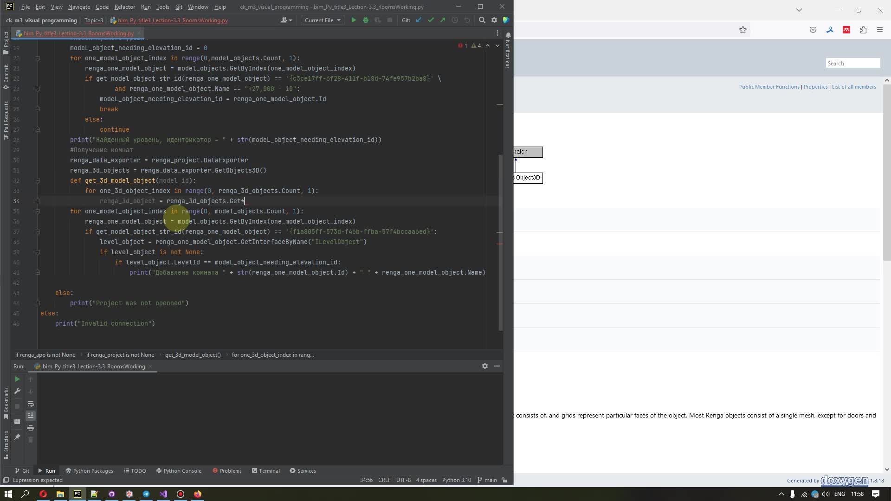Open browser extensions puzzle icon
This screenshot has width=891, height=501.
coord(863,30)
